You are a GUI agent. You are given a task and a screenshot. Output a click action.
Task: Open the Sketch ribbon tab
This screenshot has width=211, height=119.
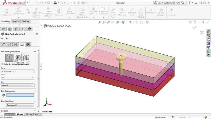point(16,21)
